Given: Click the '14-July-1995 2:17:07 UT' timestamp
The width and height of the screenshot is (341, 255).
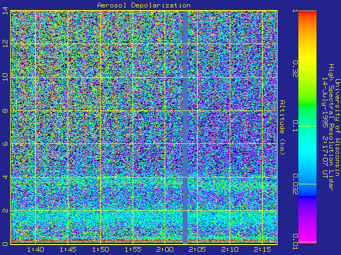Looking at the screenshot, I should tap(324, 127).
